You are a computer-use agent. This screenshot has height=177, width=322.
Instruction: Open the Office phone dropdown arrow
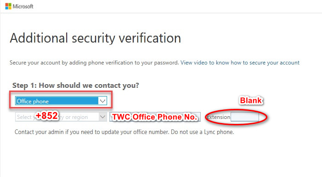102,101
